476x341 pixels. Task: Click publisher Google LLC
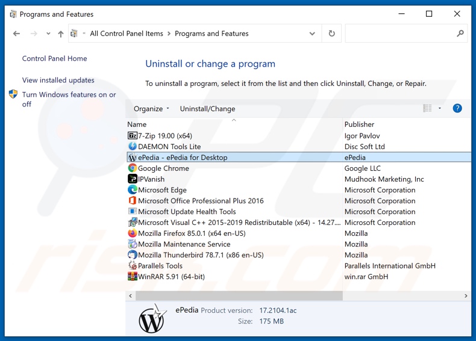coord(362,168)
